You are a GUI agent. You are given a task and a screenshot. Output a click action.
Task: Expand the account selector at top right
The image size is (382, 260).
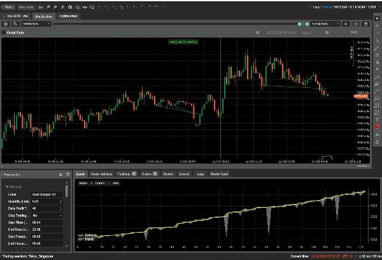point(380,7)
